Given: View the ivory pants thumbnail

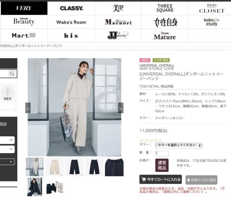Looking at the screenshot, I should coord(54,167).
